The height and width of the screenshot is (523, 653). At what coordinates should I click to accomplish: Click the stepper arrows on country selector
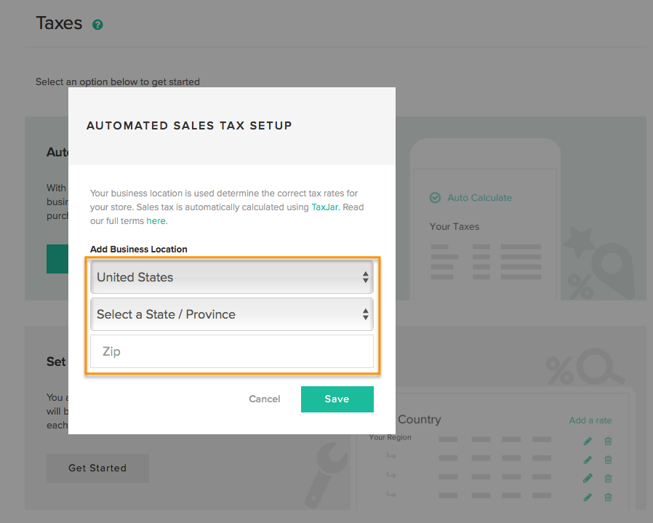pyautogui.click(x=365, y=277)
